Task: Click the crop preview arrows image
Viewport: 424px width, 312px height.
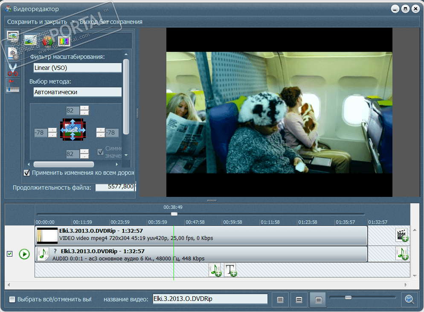Action: click(x=73, y=130)
